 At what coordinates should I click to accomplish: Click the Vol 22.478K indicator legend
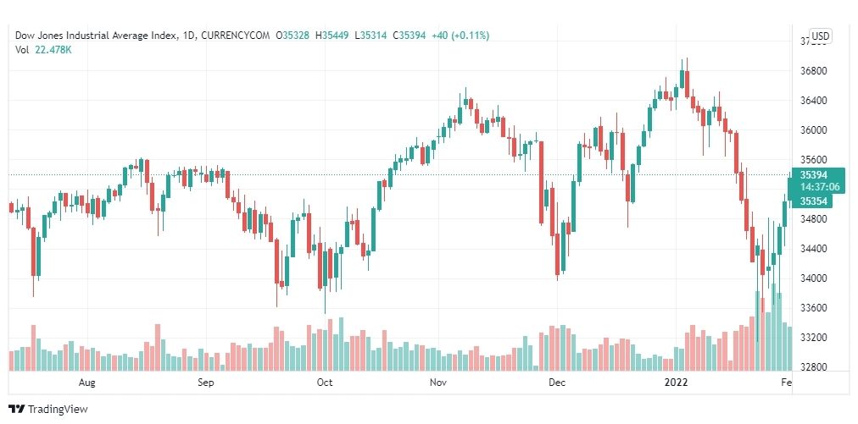[43, 50]
